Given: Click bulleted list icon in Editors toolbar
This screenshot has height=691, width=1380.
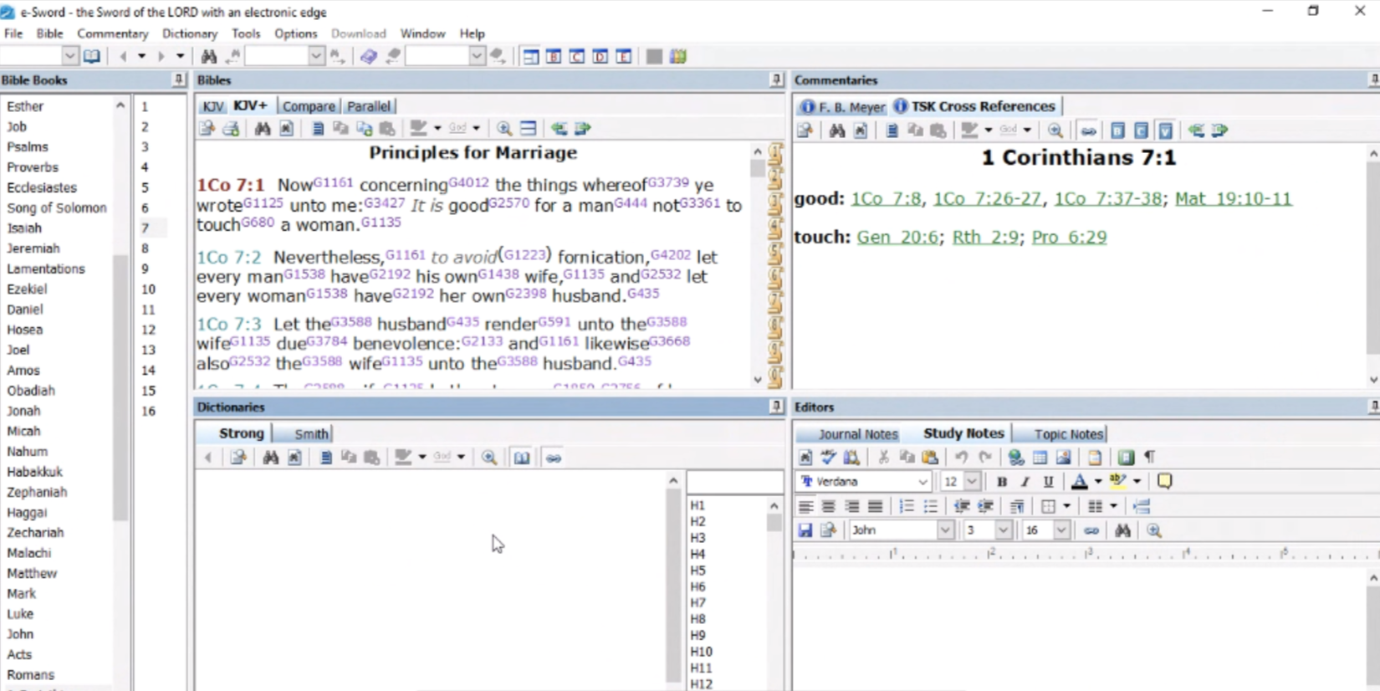Looking at the screenshot, I should 930,506.
